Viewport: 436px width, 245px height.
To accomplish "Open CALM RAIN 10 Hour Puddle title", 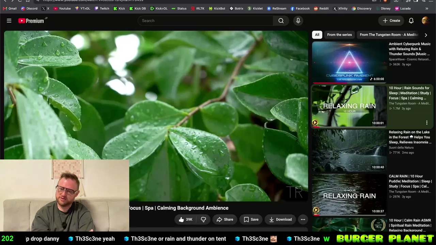I will [x=410, y=181].
